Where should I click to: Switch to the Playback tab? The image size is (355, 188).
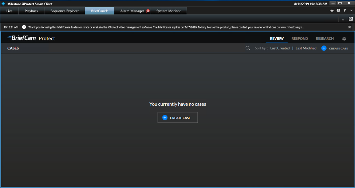click(x=31, y=11)
